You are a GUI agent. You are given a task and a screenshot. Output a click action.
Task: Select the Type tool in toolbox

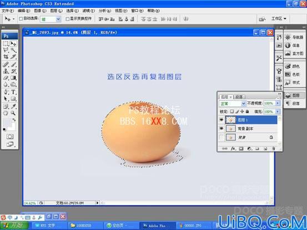point(13,92)
